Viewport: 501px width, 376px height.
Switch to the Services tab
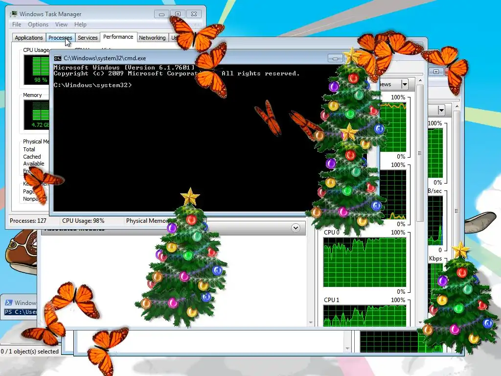[x=88, y=38]
